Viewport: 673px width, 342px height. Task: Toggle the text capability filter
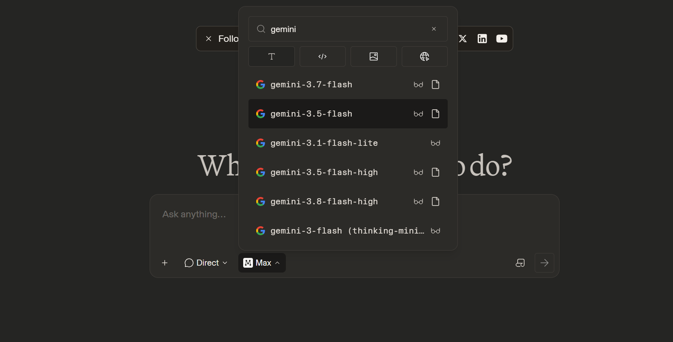271,56
